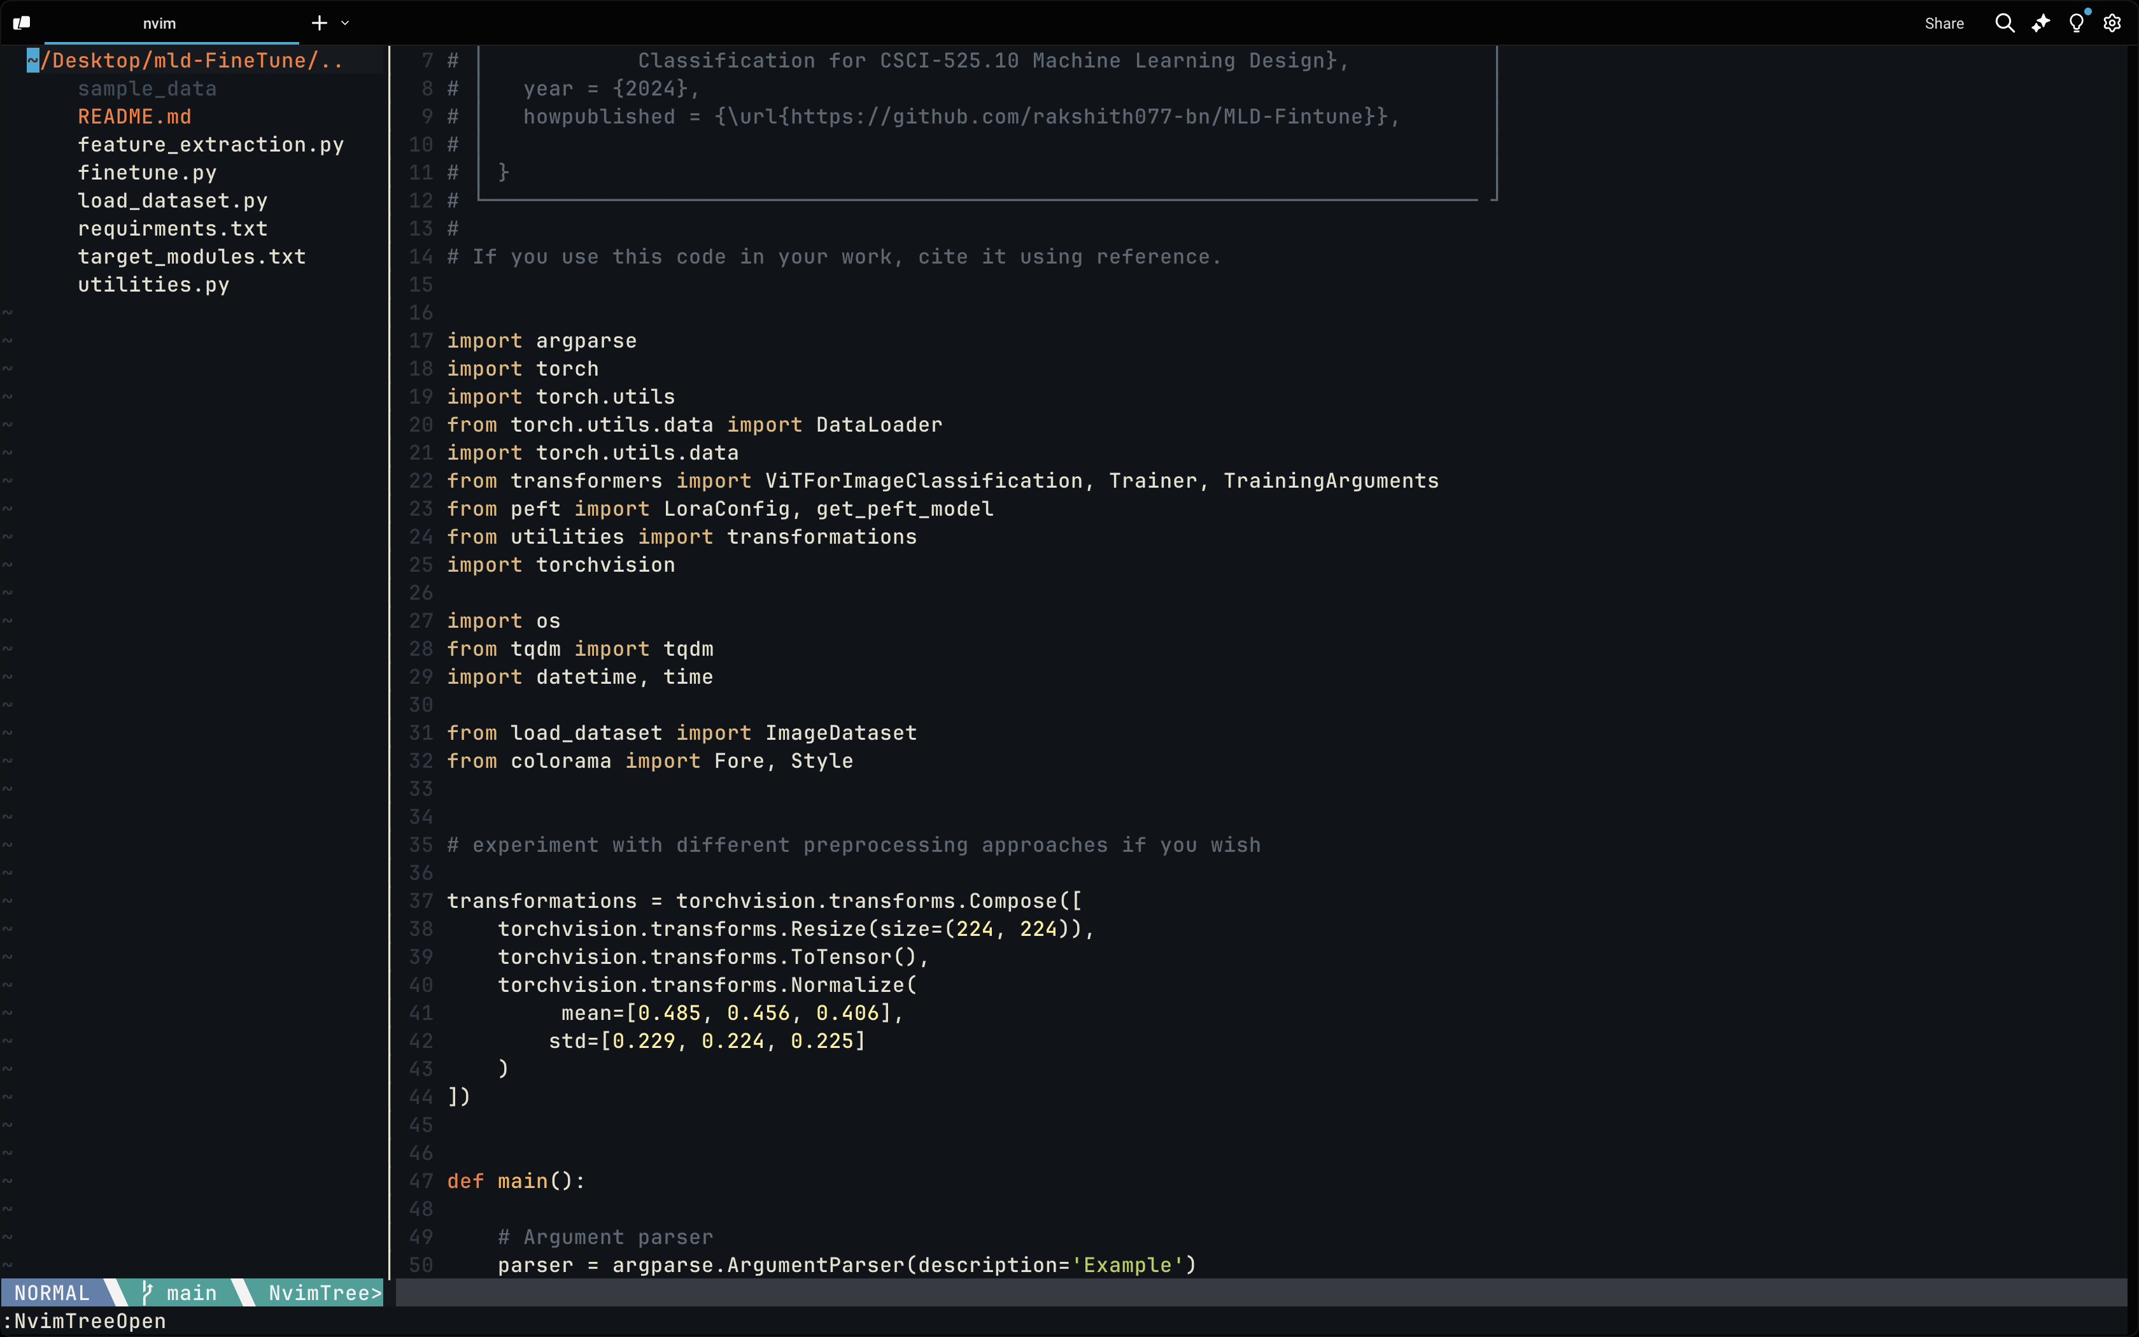The height and width of the screenshot is (1337, 2139).
Task: Open finetune.py in the file tree
Action: [146, 173]
